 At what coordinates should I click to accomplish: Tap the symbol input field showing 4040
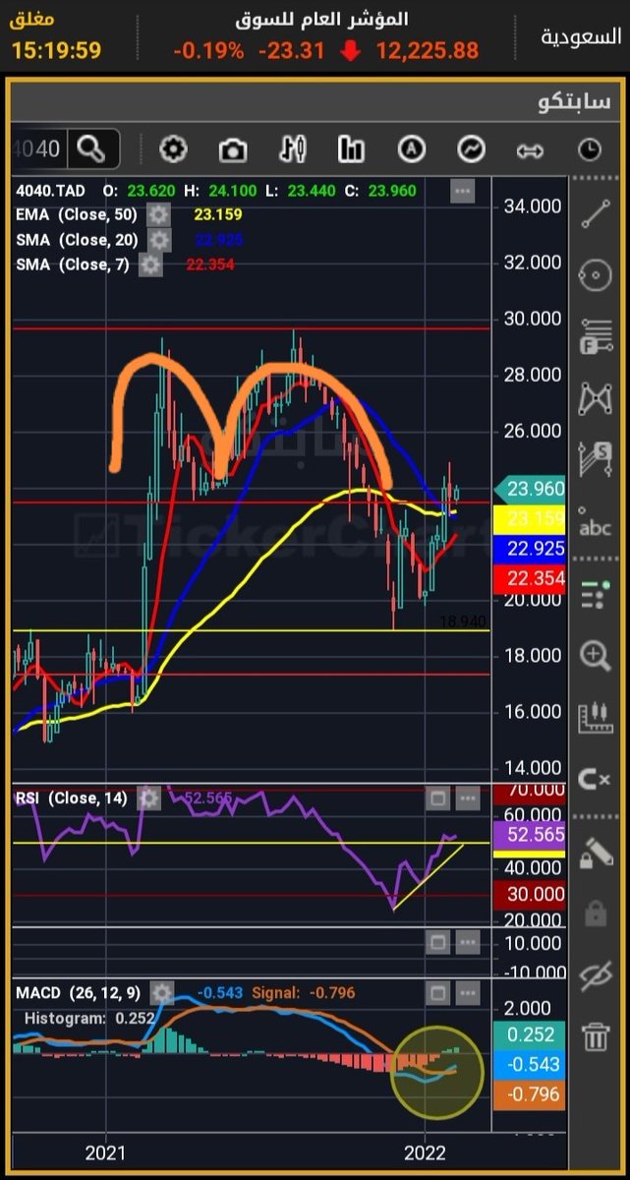coord(40,149)
